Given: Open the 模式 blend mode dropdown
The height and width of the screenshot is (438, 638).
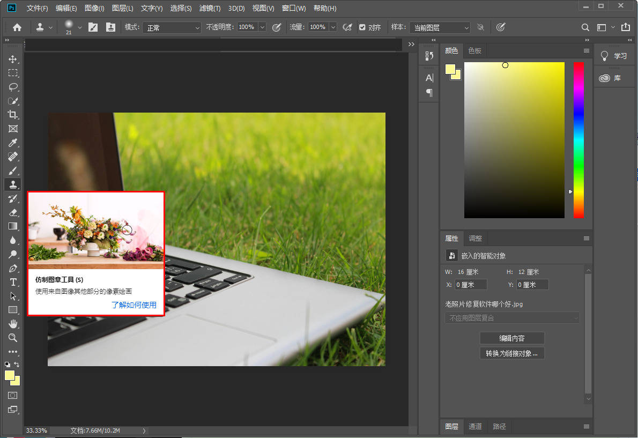Looking at the screenshot, I should point(172,28).
